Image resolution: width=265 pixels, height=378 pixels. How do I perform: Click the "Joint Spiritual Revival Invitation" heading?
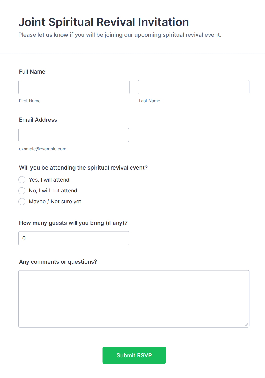coord(103,22)
